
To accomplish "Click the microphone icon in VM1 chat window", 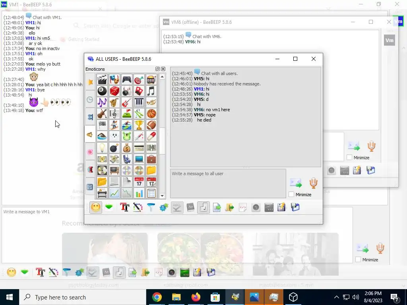I will coord(380,248).
